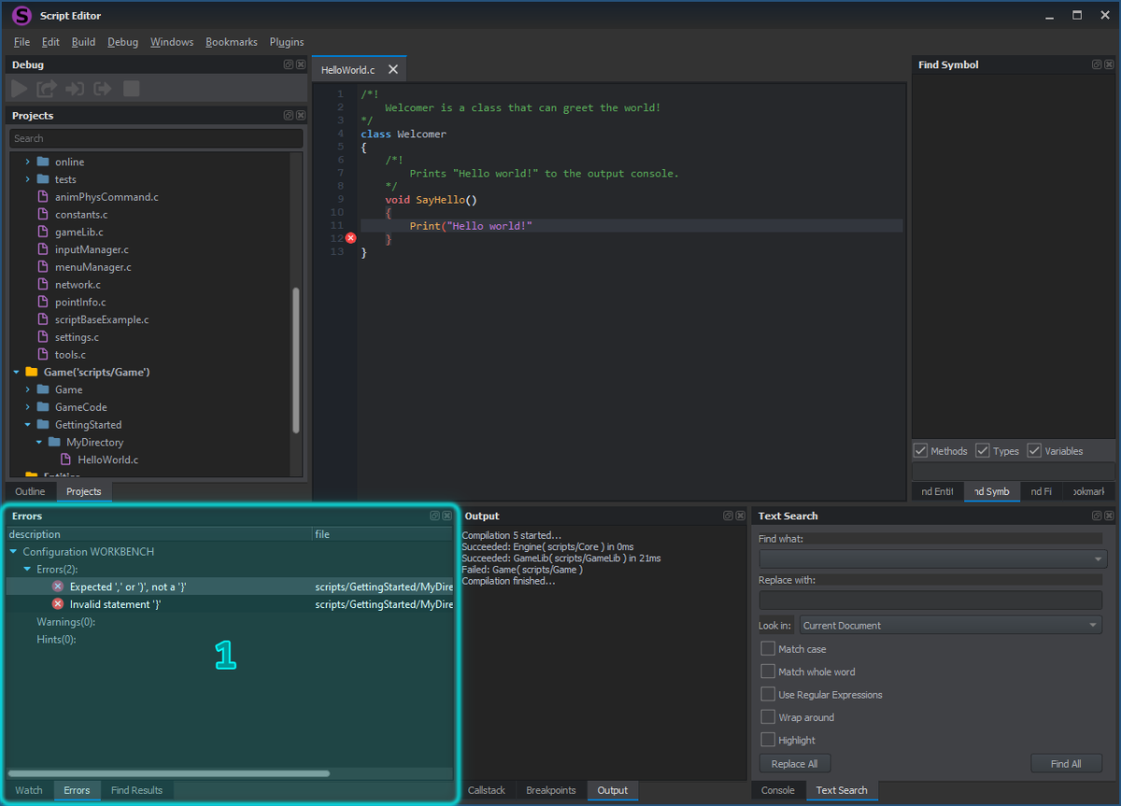Click inside the Projects search field
1121x806 pixels.
(155, 137)
